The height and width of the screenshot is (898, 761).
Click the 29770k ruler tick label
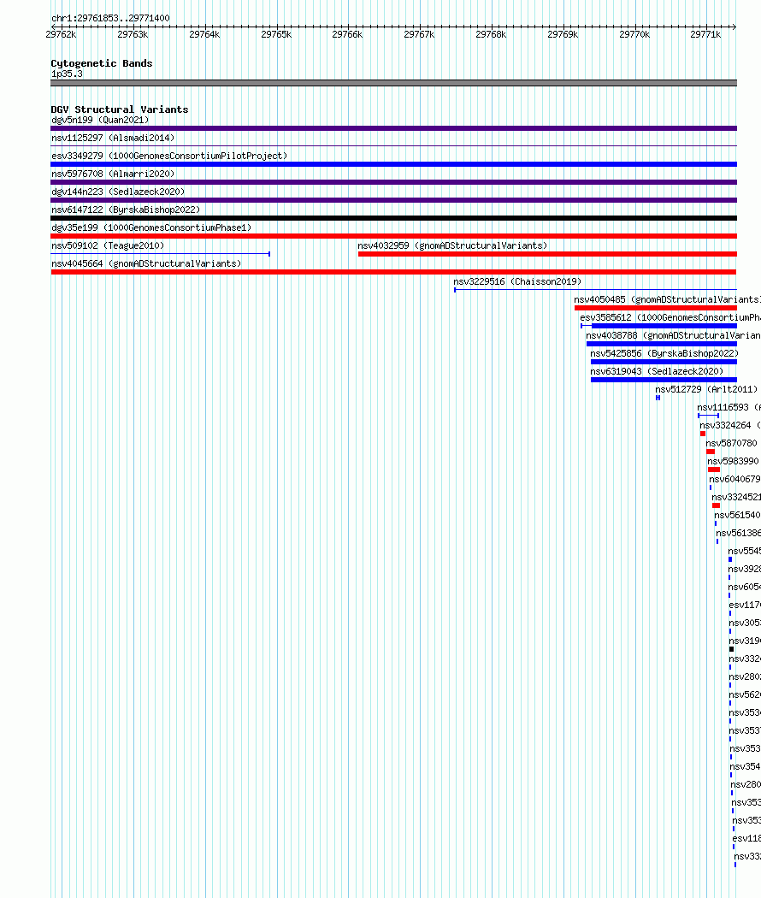(x=634, y=34)
